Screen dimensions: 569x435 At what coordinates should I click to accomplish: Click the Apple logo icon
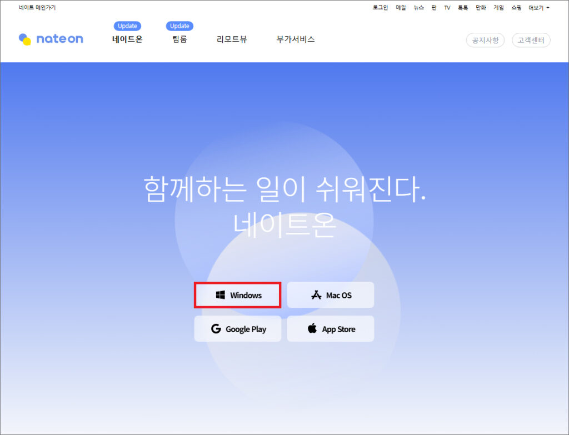click(x=312, y=328)
